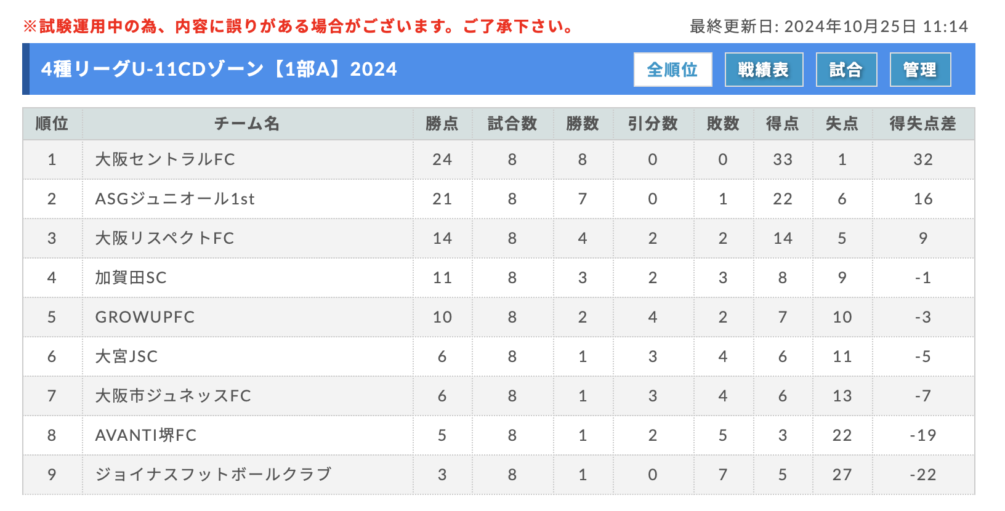
Task: Click the チーム名 column header
Action: 247,124
